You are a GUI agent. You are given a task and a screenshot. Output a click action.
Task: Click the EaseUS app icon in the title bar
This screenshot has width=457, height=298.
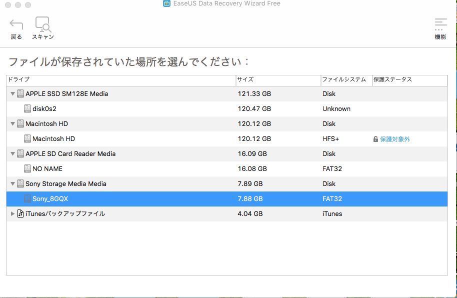(166, 3)
